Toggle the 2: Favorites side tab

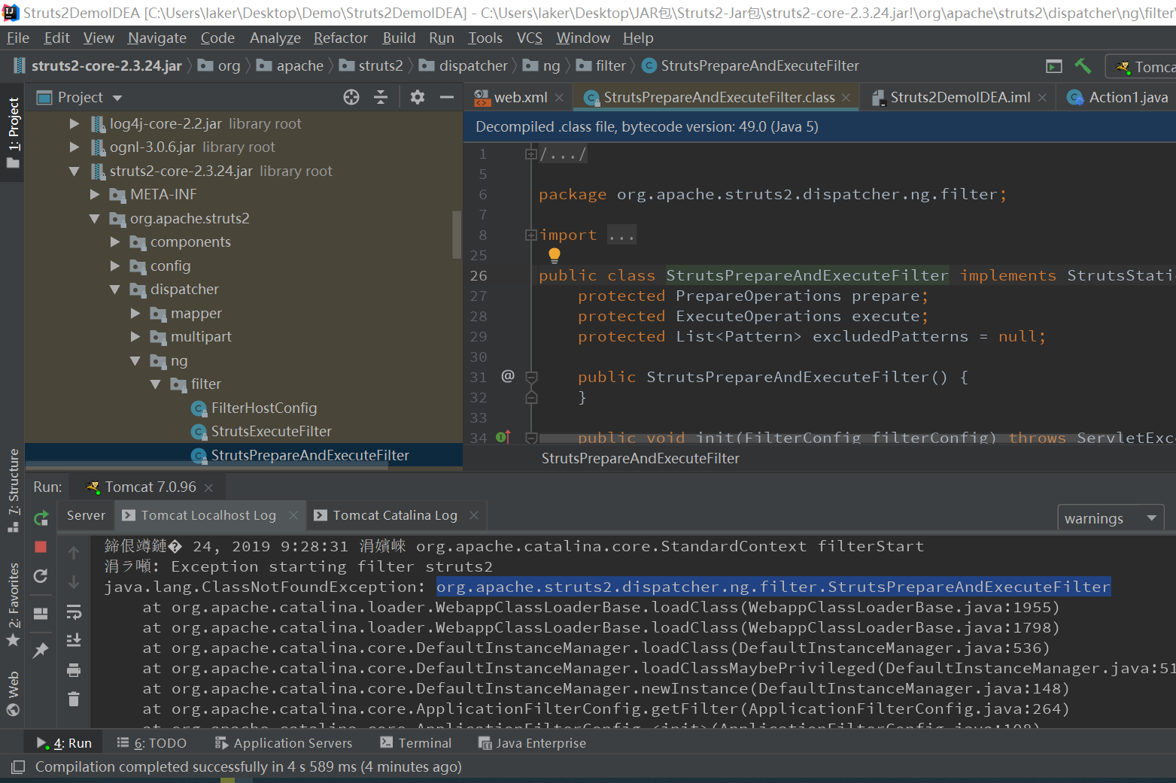[x=13, y=604]
